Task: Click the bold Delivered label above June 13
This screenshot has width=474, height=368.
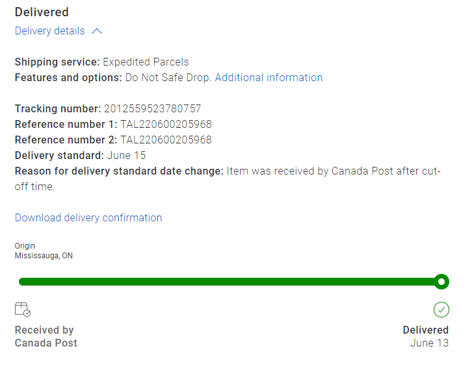Action: tap(425, 330)
